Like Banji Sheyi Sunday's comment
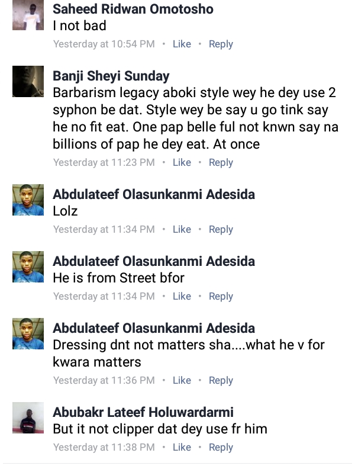Viewport: 355px width, 469px height. [x=182, y=162]
